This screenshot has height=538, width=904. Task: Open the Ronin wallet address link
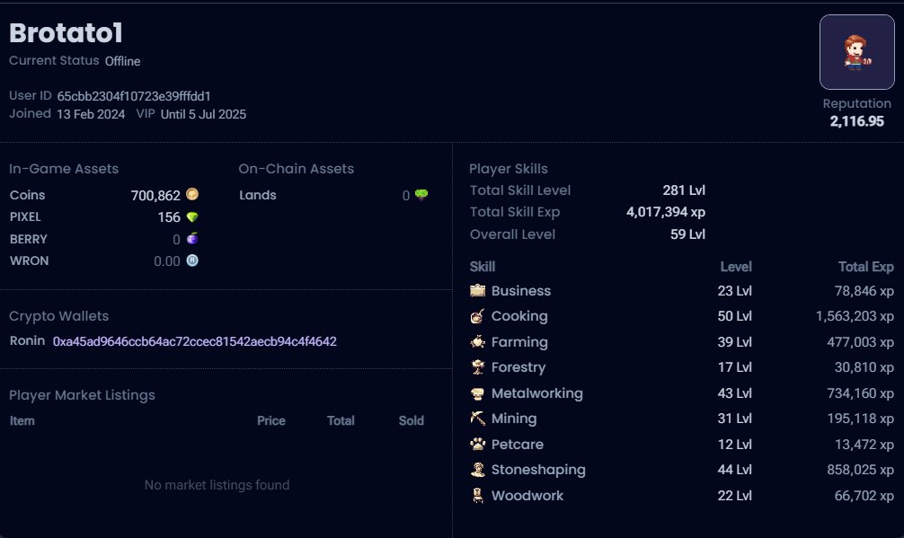click(195, 341)
